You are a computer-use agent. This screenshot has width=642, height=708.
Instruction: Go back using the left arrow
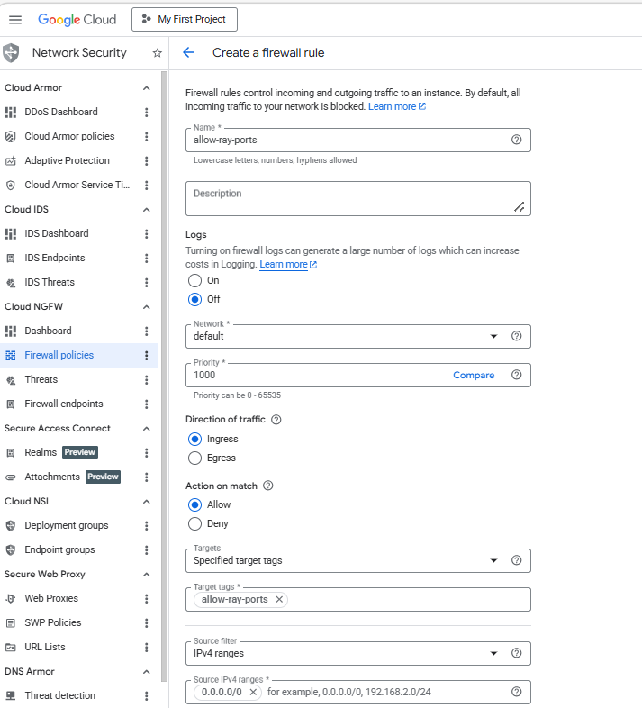pos(188,53)
